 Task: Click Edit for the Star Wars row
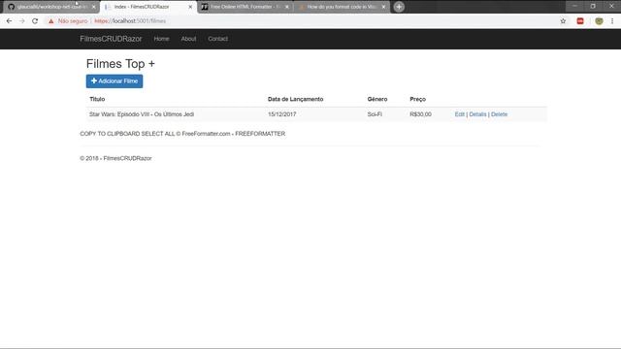(x=459, y=114)
